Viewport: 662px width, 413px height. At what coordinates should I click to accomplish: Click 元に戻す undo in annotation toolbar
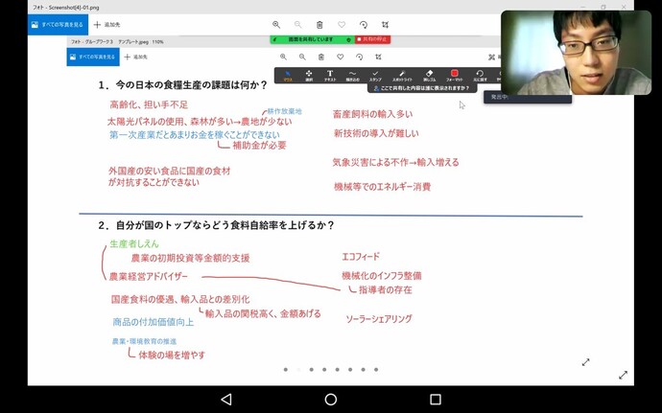point(480,75)
